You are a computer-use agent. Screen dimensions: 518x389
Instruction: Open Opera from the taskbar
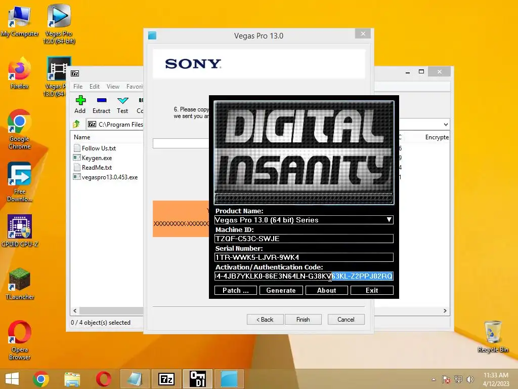(x=103, y=379)
